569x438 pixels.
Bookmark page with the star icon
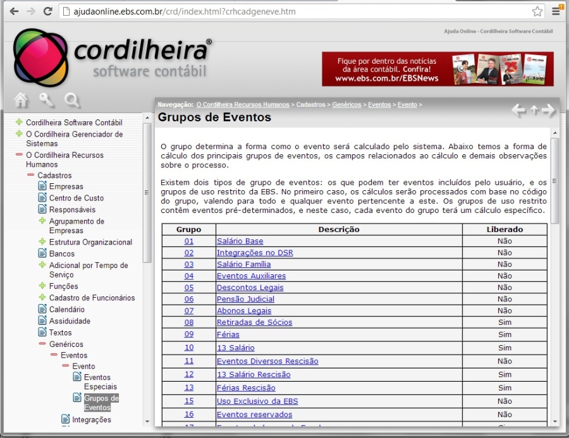click(x=537, y=11)
